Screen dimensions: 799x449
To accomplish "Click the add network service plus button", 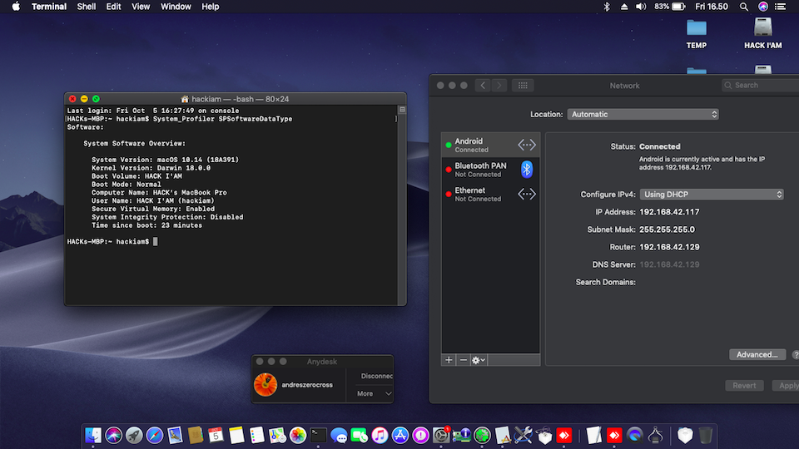I will (x=449, y=360).
